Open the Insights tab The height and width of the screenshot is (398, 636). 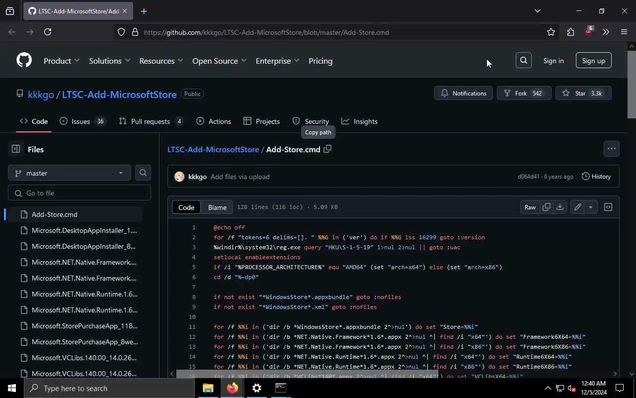coord(360,121)
